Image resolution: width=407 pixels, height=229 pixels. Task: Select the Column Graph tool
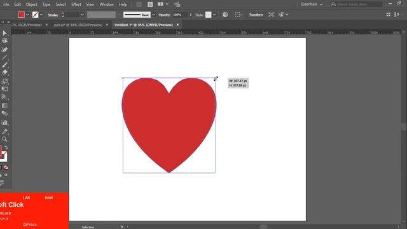tap(4, 122)
